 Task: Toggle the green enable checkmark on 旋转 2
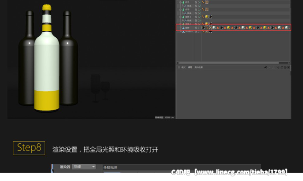[199, 17]
